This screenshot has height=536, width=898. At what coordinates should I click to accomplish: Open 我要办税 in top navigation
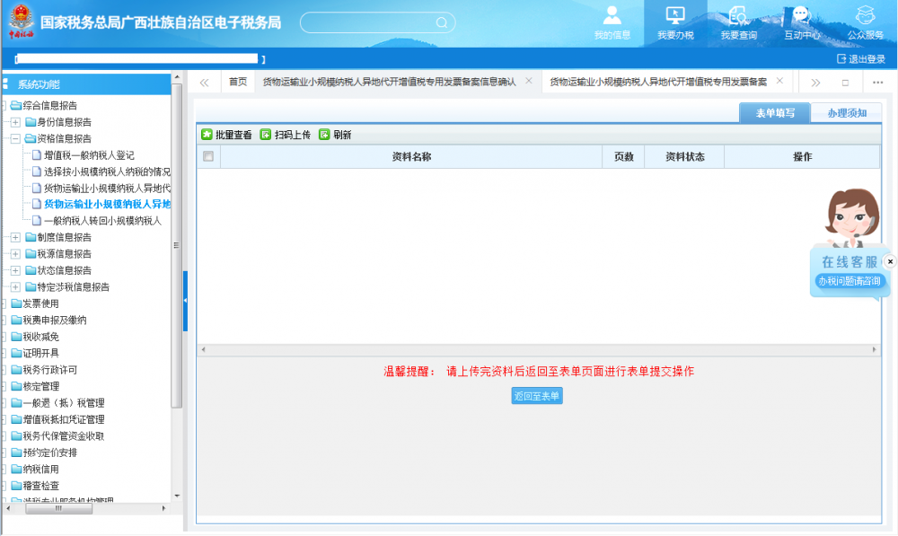click(675, 16)
